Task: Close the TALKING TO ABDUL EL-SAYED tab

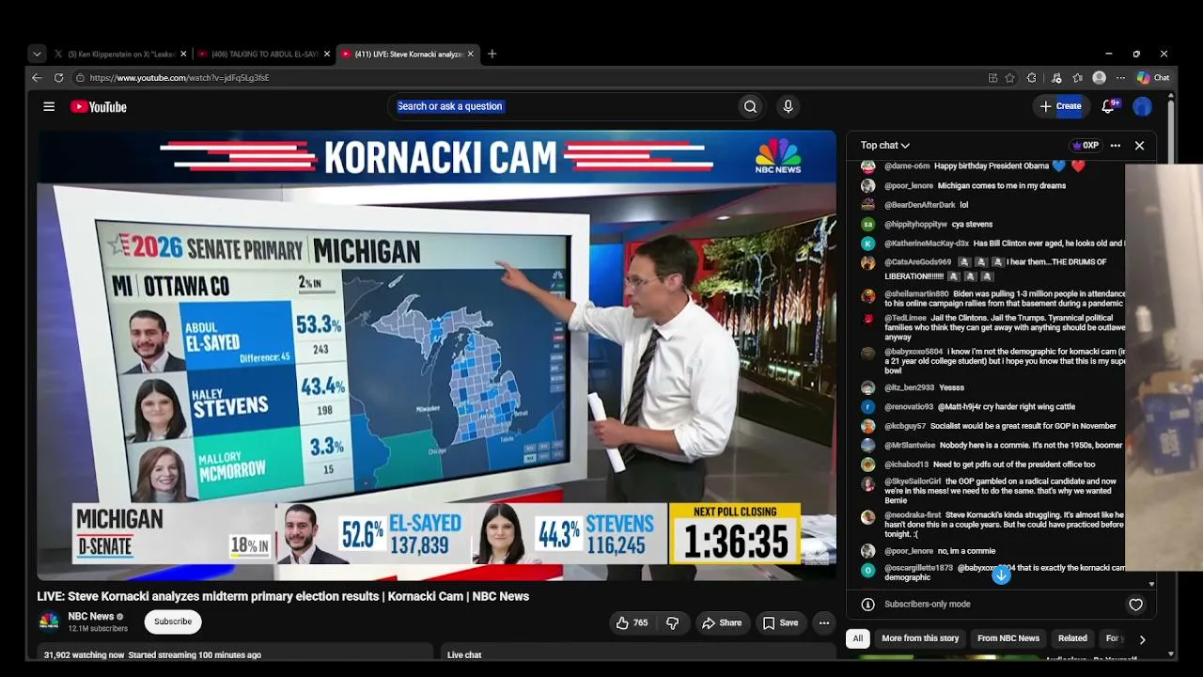Action: pyautogui.click(x=327, y=54)
